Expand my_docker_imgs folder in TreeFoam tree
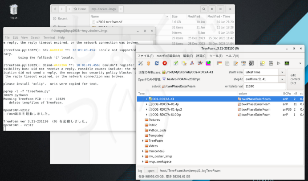This screenshot has width=308, height=181. coord(143,156)
